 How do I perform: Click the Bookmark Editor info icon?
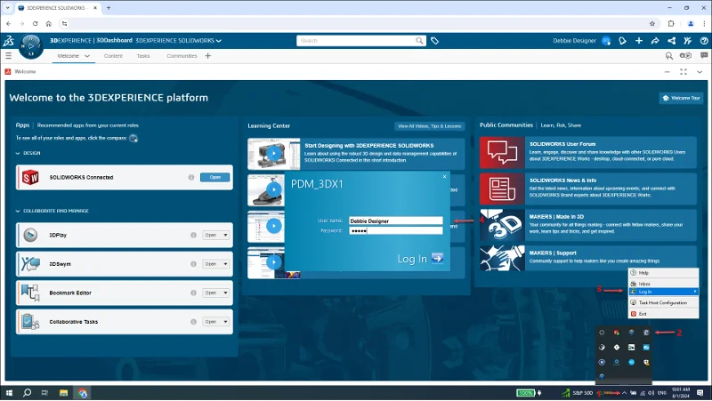(193, 293)
